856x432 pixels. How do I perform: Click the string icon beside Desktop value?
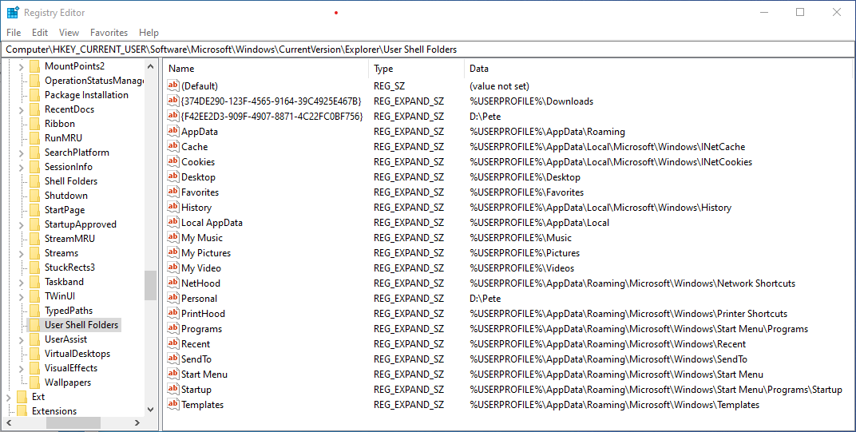point(173,176)
